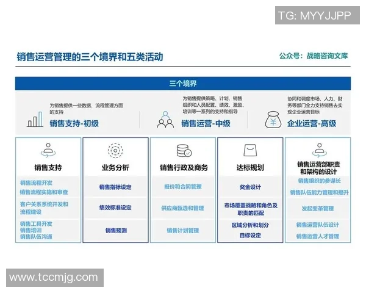Click person icon above 销售运营部职责和架构的设计
The image size is (366, 293).
point(319,150)
